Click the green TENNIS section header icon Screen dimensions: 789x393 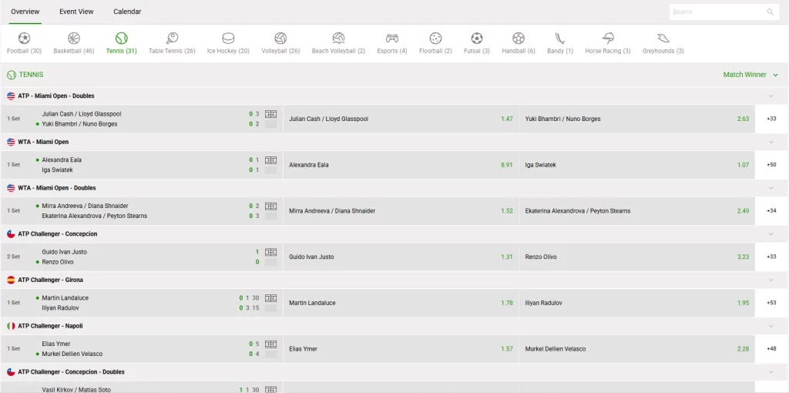[11, 75]
